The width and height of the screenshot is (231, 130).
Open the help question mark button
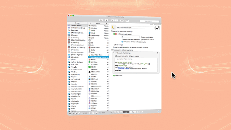[x=158, y=112]
